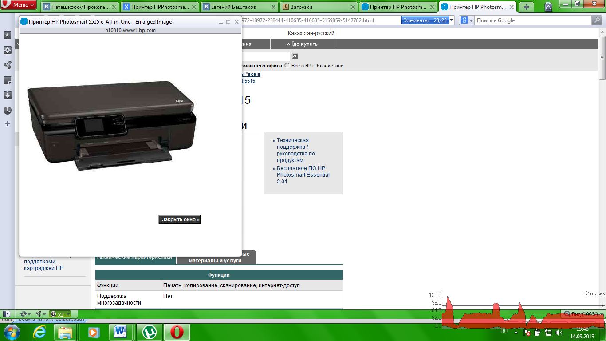Close the Загрузки tab
This screenshot has height=341, width=606.
pyautogui.click(x=353, y=7)
